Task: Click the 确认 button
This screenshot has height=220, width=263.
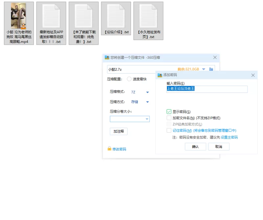Action: [x=195, y=146]
